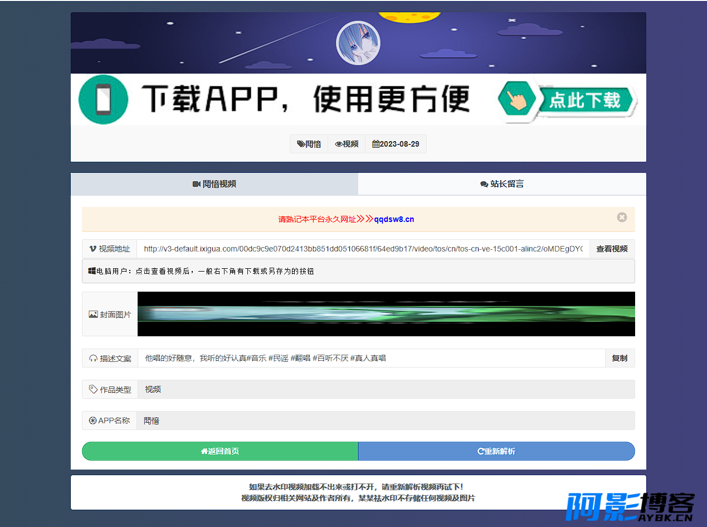Dismiss the orange notice with close icon
This screenshot has height=527, width=707.
tap(622, 217)
